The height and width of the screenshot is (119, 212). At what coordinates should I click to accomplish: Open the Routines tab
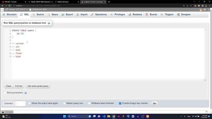click(135, 15)
